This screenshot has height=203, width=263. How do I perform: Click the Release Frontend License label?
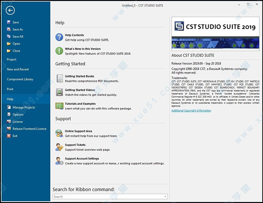[29, 128]
